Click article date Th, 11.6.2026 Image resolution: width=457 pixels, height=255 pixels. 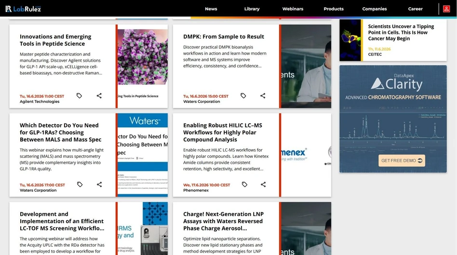tap(379, 49)
